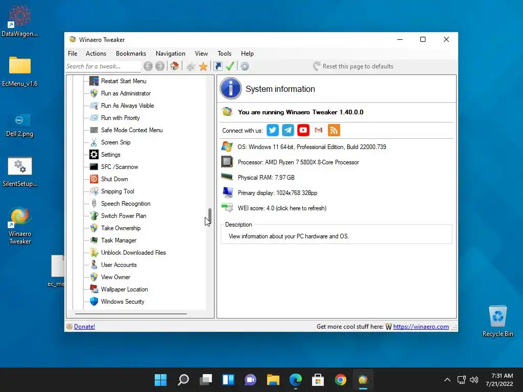Screen dimensions: 523x392
Task: Select Run As Always Visible item
Action: [127, 106]
